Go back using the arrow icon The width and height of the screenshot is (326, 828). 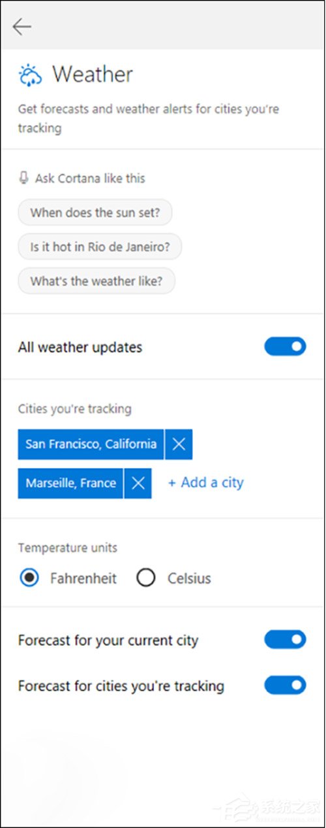(22, 26)
